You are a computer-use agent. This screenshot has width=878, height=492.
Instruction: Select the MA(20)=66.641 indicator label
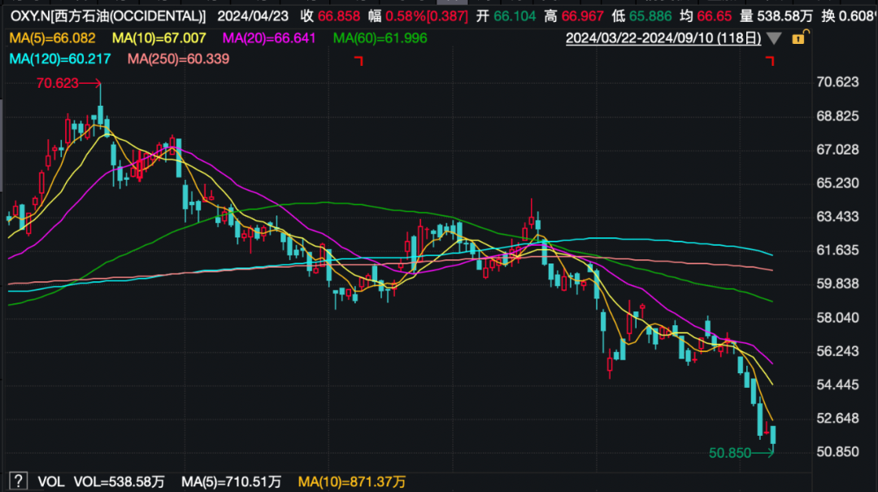[x=269, y=38]
